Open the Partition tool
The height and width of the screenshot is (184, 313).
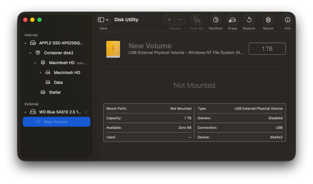coord(216,20)
